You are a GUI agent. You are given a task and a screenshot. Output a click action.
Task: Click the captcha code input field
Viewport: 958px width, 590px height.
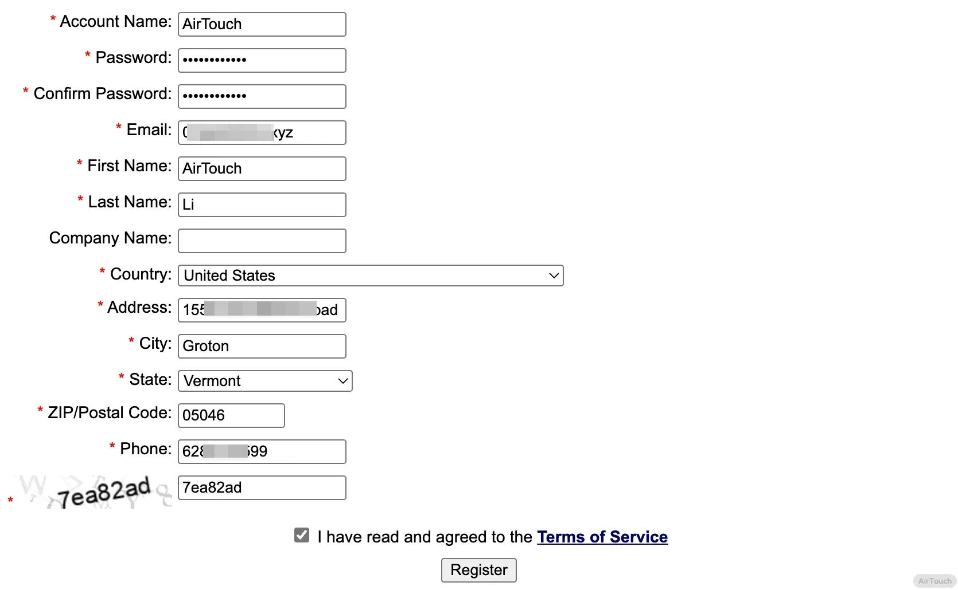(x=262, y=487)
